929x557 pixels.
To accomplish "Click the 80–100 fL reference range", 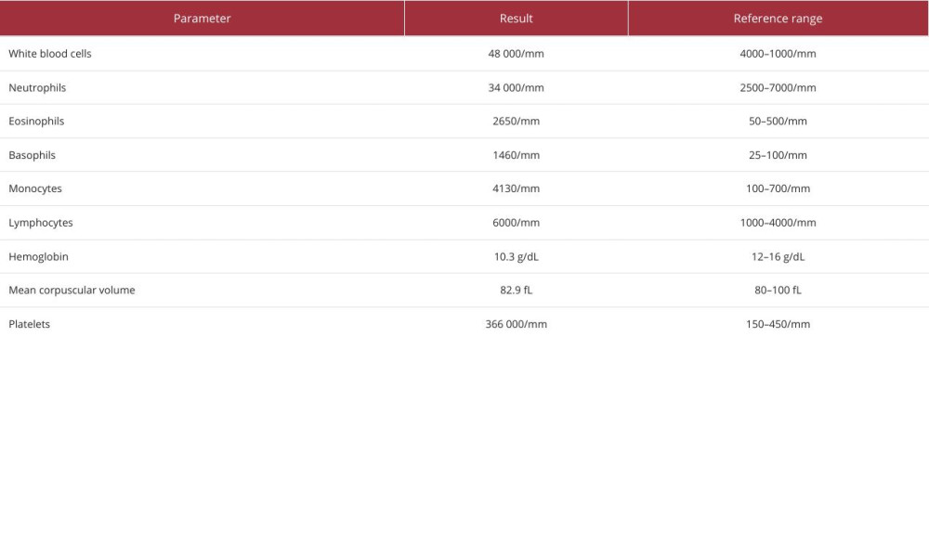I will pyautogui.click(x=778, y=290).
